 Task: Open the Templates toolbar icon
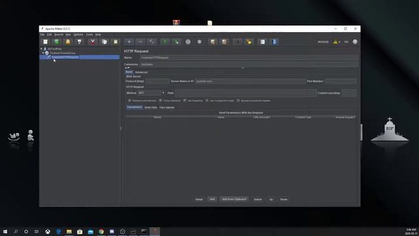tap(57, 42)
